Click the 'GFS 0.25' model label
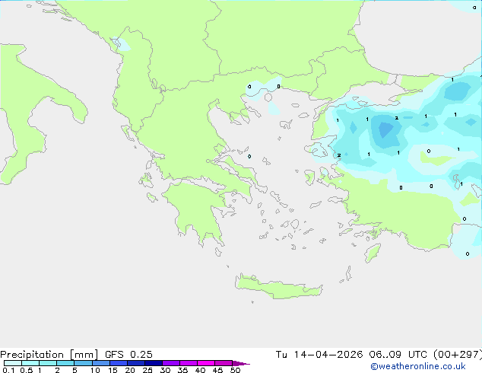The height and width of the screenshot is (373, 482). coord(128,355)
